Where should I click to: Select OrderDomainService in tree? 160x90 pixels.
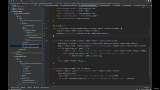(28, 80)
